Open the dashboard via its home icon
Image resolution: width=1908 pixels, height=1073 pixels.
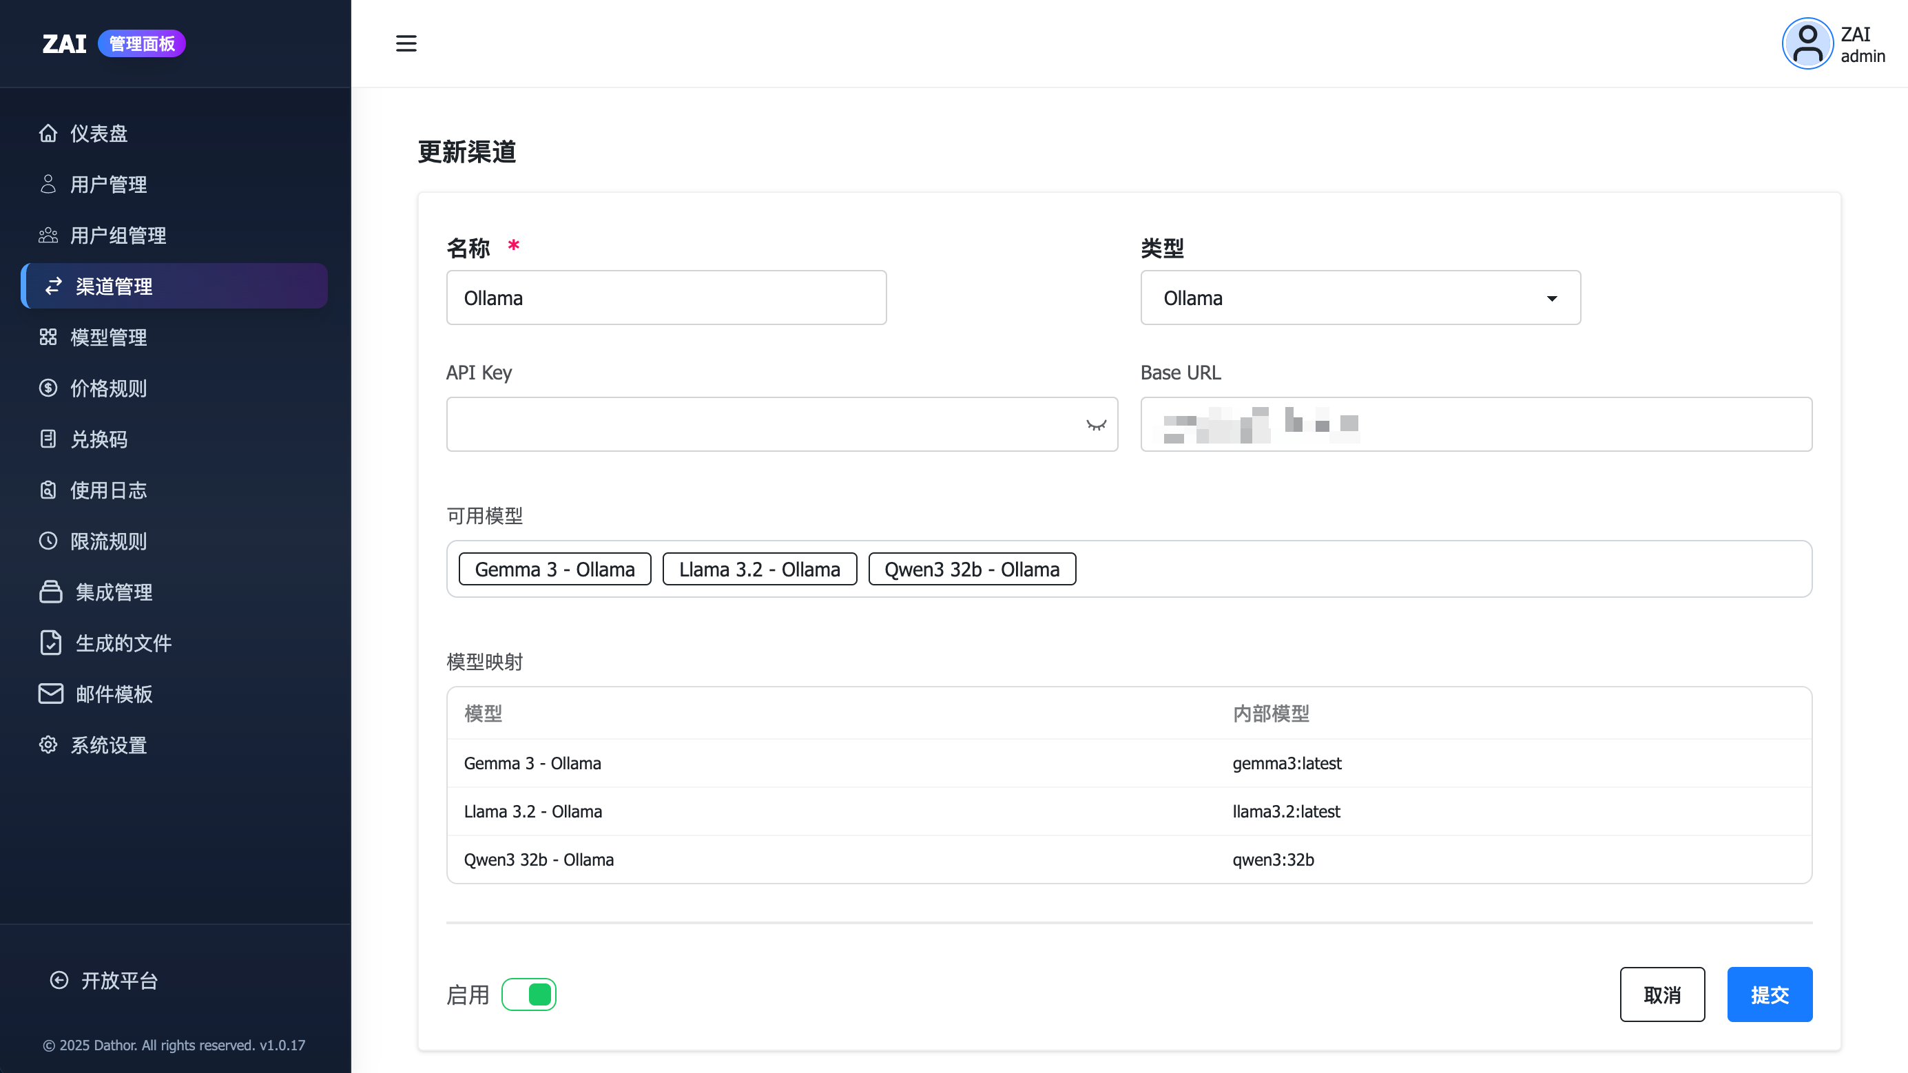click(x=48, y=134)
